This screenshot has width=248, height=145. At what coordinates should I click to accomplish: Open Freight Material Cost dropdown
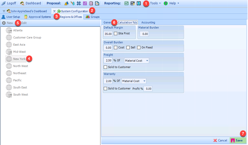click(147, 61)
